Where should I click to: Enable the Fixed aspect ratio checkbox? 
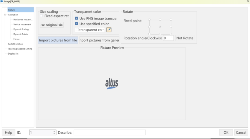pyautogui.click(x=42, y=16)
